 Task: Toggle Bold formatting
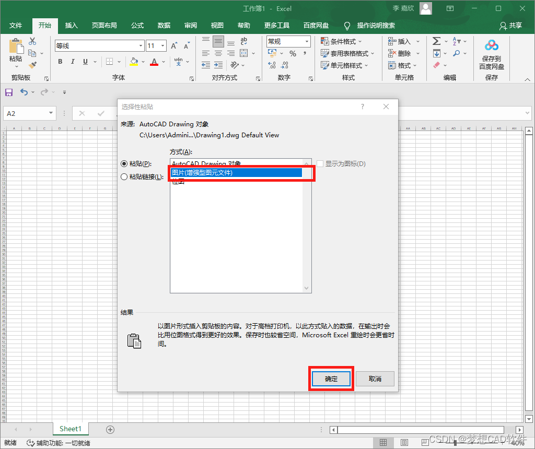pos(60,62)
